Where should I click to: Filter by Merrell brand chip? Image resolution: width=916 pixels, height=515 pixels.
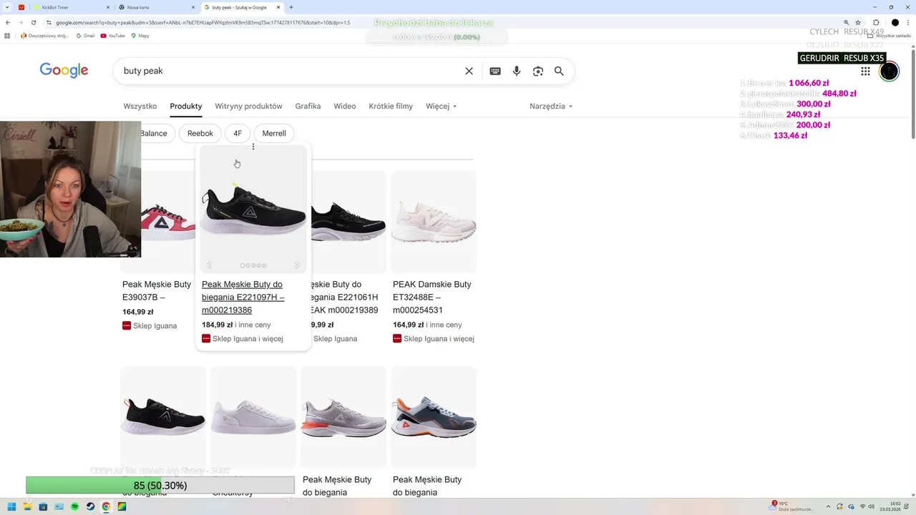coord(274,133)
